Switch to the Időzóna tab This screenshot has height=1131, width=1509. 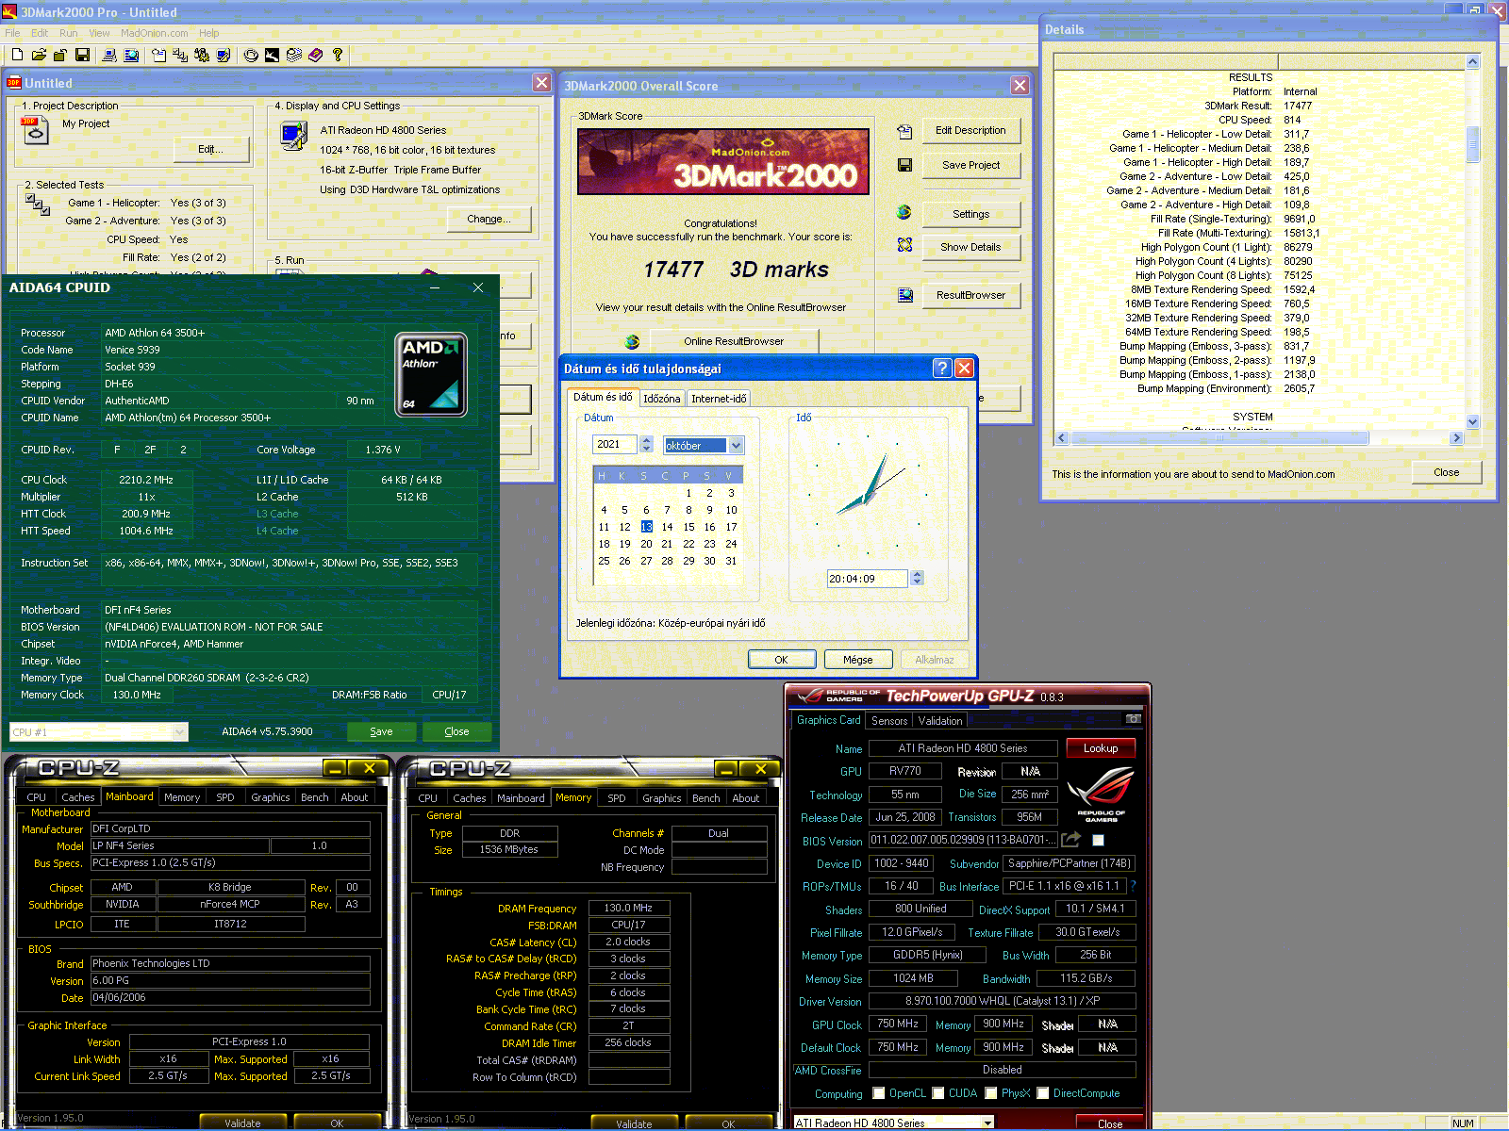[x=662, y=399]
